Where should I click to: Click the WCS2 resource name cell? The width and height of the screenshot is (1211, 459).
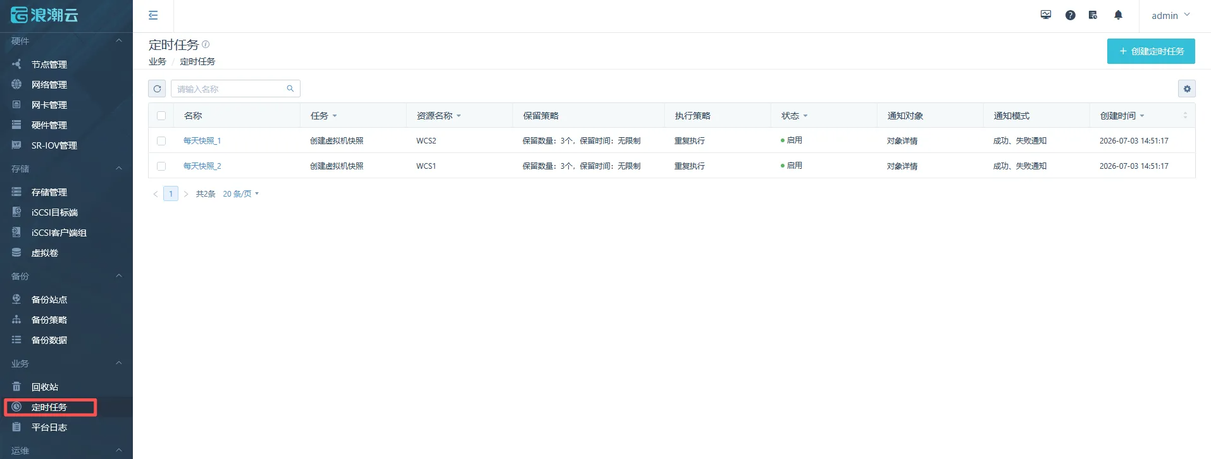coord(426,141)
